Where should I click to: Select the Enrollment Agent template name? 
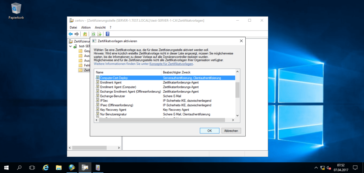[111, 82]
